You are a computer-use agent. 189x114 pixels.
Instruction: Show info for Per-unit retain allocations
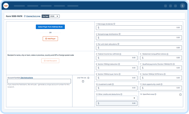[x=118, y=44]
